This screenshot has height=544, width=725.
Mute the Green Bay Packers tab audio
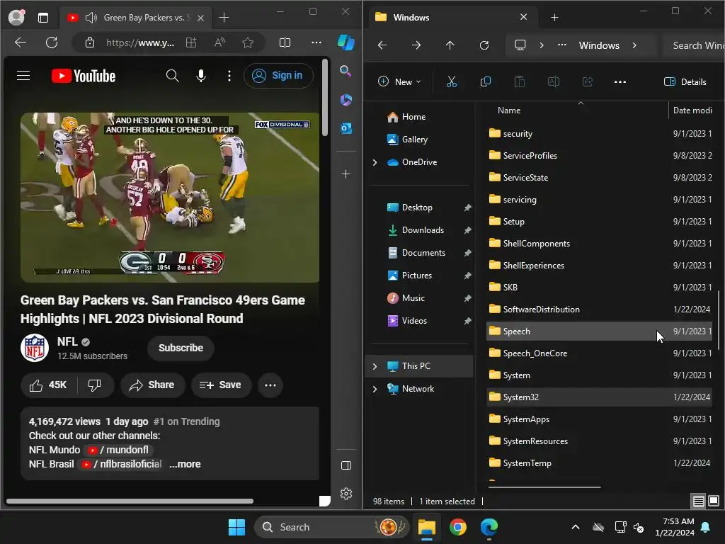tap(91, 18)
